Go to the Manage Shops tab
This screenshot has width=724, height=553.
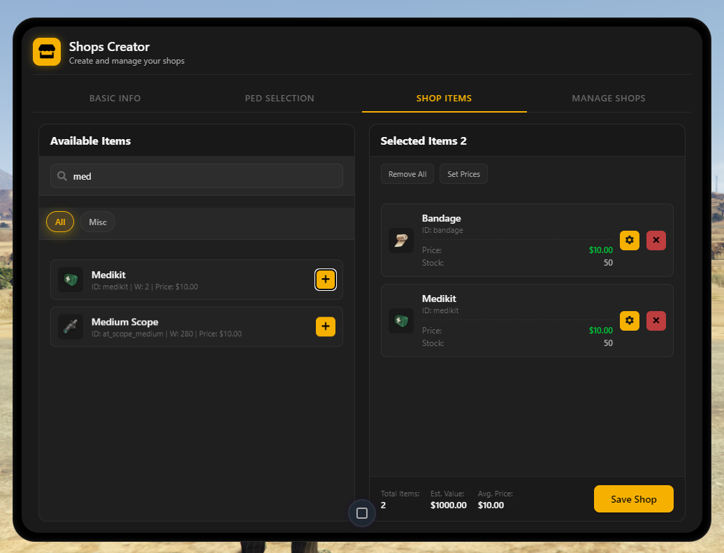coord(609,99)
